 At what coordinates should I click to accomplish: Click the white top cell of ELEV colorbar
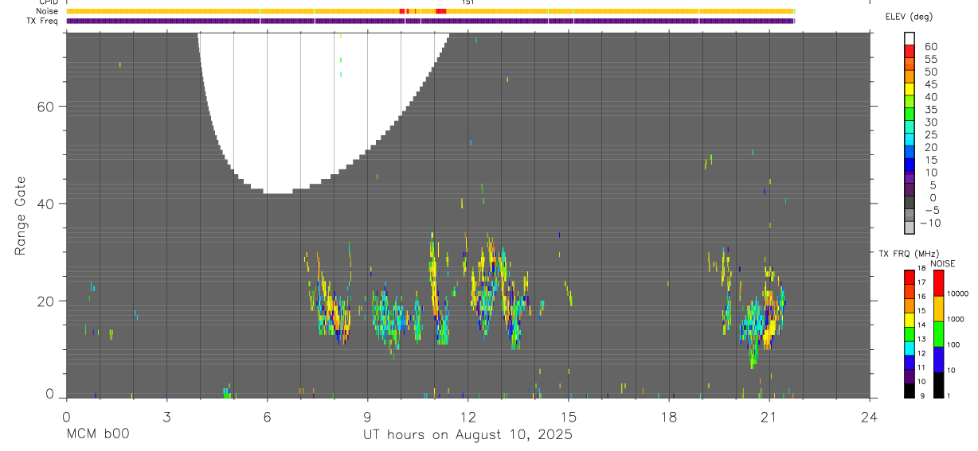point(910,37)
